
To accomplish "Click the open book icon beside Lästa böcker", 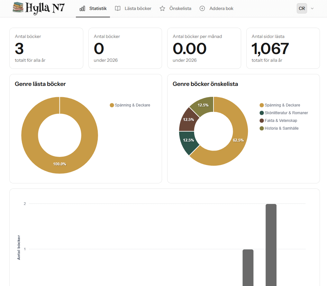I will tap(118, 9).
